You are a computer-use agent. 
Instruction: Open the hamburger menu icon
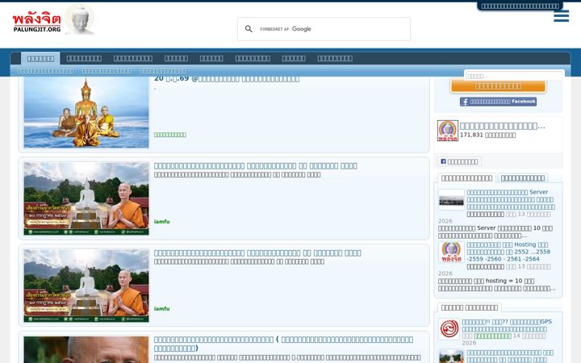coord(561,16)
